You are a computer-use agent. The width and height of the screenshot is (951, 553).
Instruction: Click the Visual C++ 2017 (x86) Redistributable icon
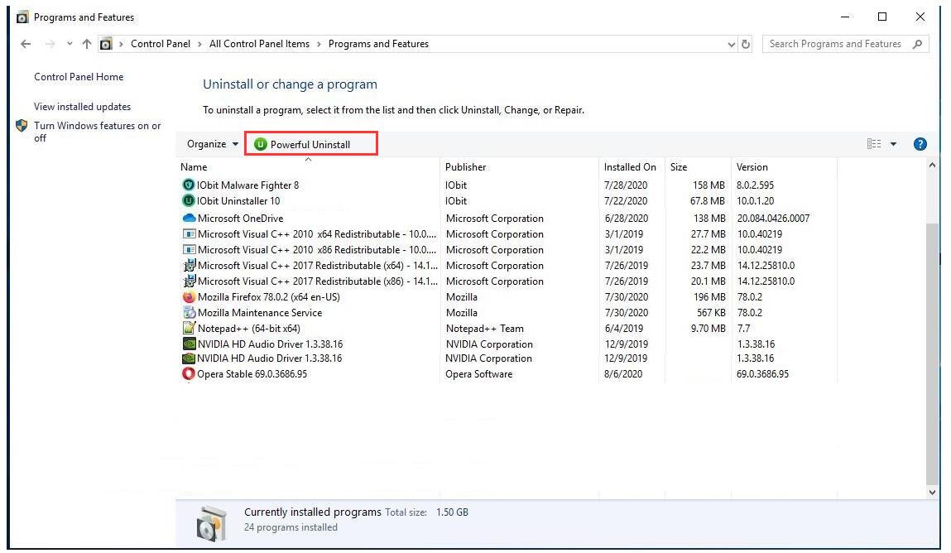190,281
